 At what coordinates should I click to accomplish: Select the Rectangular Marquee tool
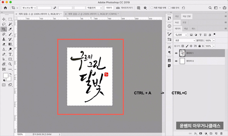point(10,19)
